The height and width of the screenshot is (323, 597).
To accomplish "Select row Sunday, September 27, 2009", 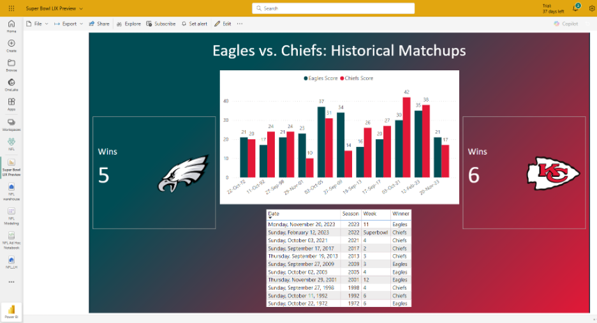I will coord(339,264).
